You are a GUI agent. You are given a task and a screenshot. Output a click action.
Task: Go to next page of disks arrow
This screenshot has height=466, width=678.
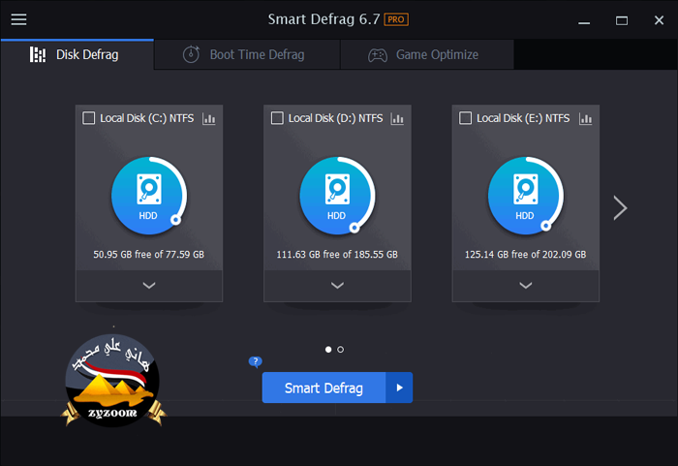621,208
